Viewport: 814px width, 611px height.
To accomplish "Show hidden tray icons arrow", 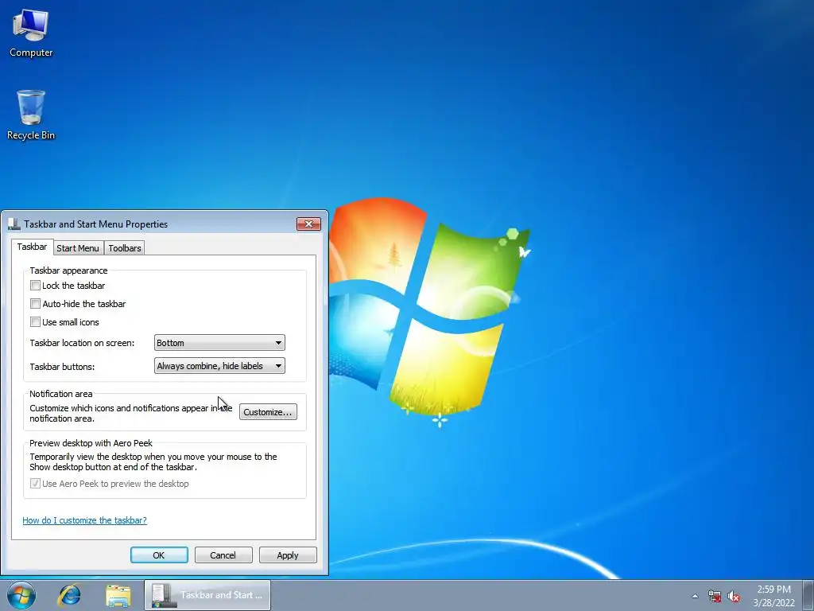I will (695, 596).
